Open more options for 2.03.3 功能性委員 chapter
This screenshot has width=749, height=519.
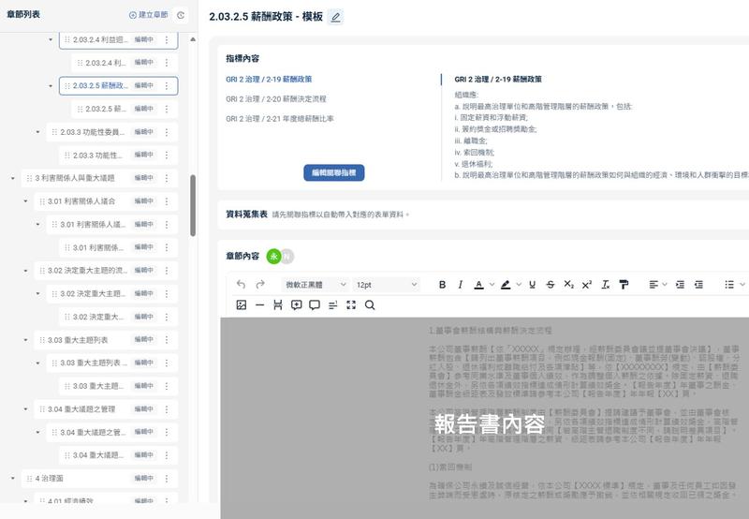click(167, 132)
